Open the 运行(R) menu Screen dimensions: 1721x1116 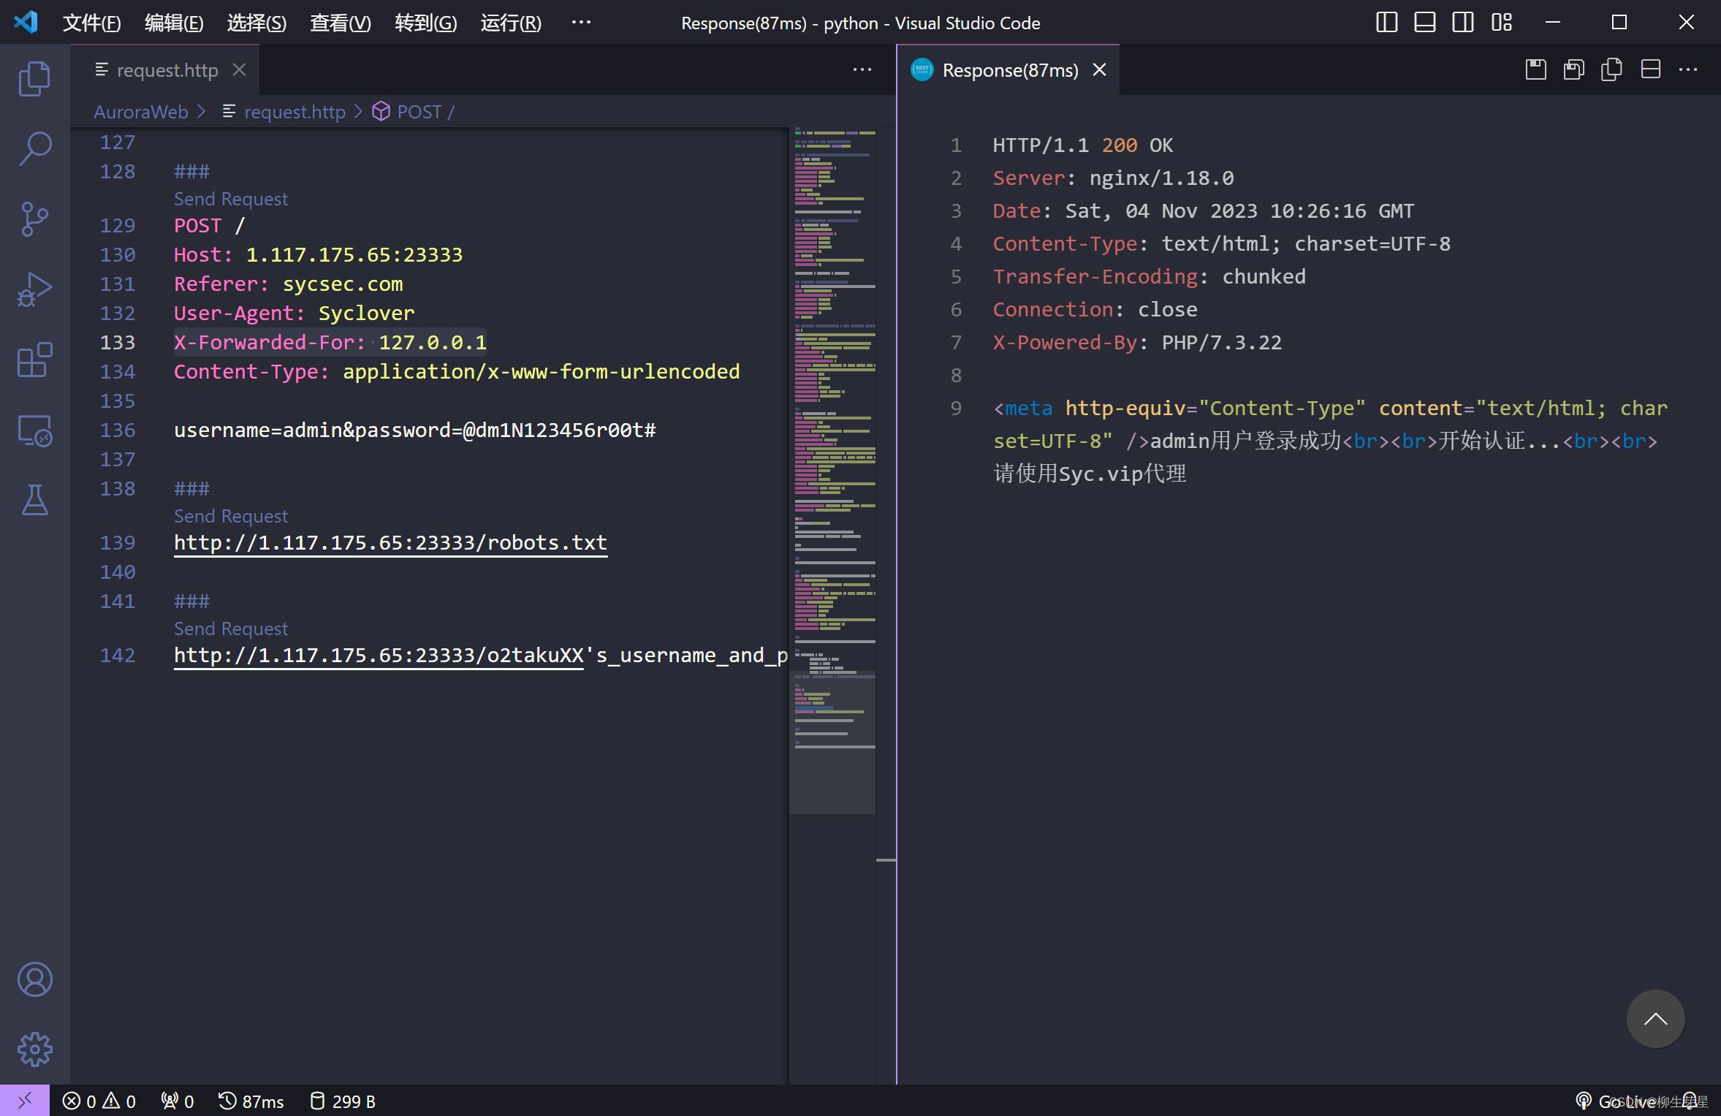[x=510, y=23]
